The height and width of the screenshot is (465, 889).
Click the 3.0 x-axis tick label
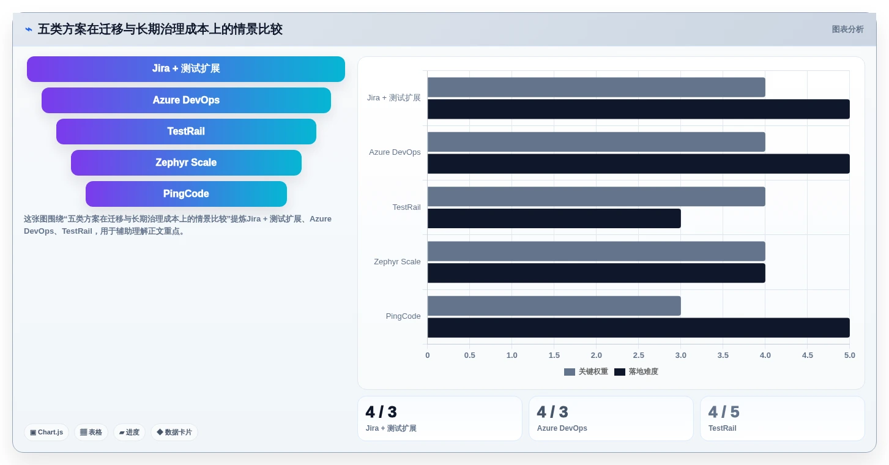click(681, 355)
